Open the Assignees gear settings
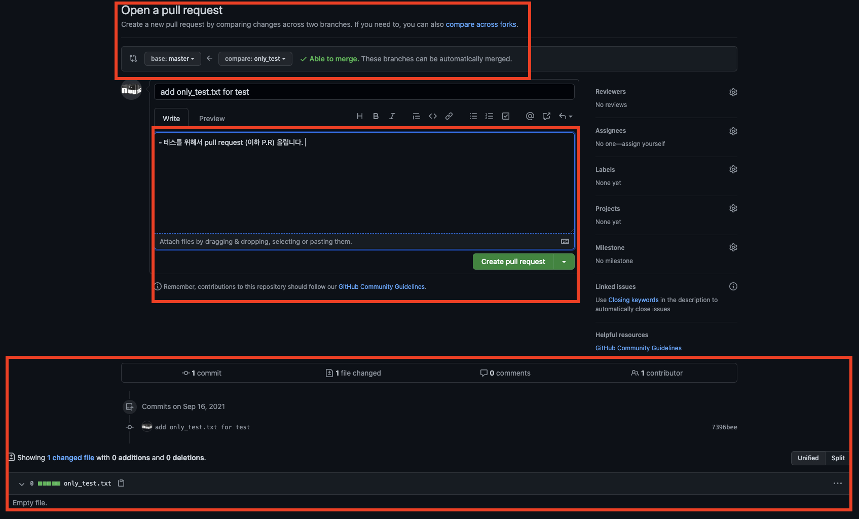859x519 pixels. pos(733,131)
